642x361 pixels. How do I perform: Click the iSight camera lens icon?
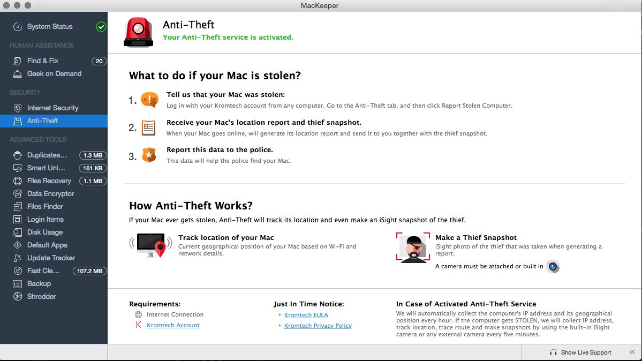pos(553,267)
